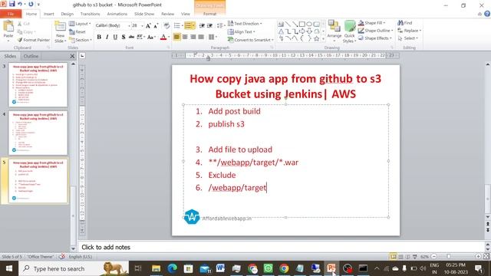
Task: Toggle strikethrough formatting
Action: 131,37
